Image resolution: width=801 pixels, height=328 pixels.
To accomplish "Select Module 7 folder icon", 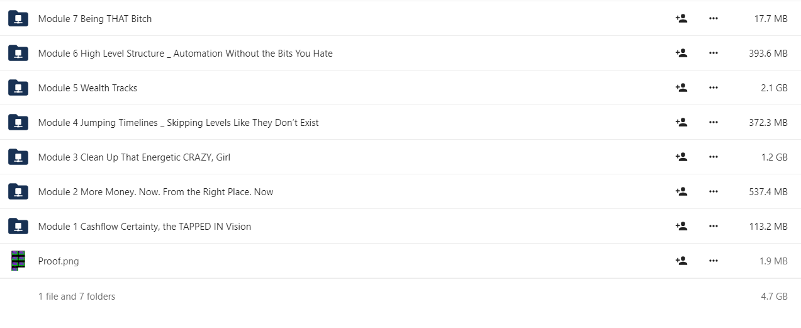I will pyautogui.click(x=18, y=18).
